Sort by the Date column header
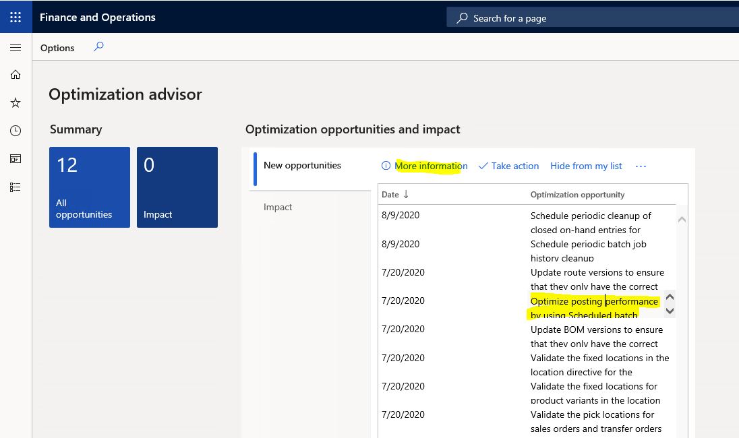 (395, 195)
